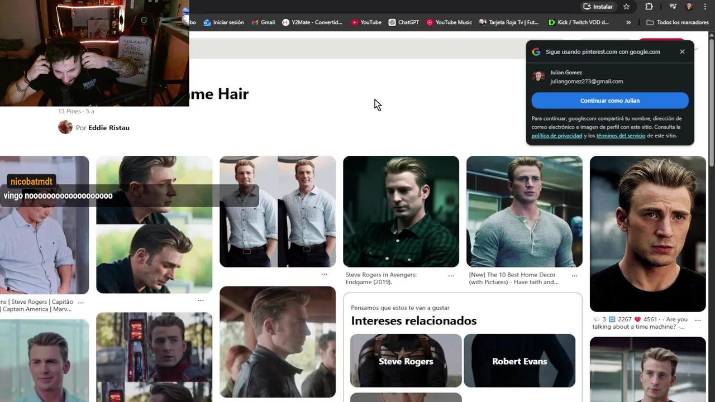Open more options for time machine pin
715x402 pixels.
pos(698,320)
